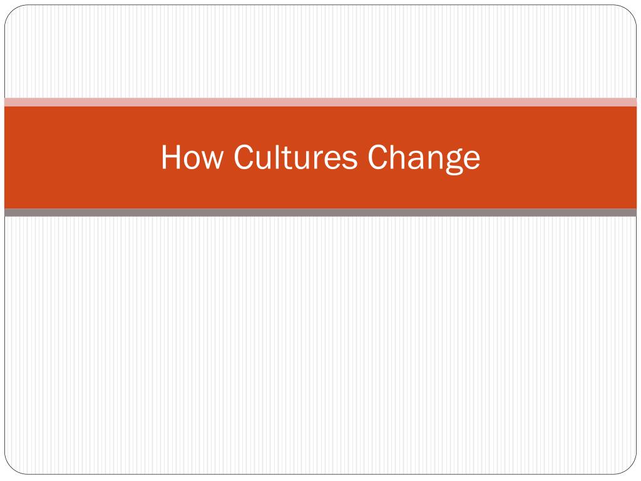Screen dimensions: 641x481
Task: Select the pink stripe above orange banner
Action: point(320,102)
